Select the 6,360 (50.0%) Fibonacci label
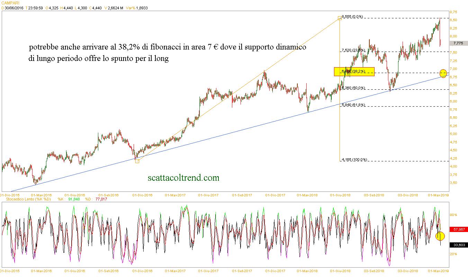Viewport: 468px width, 277px height. (x=353, y=88)
